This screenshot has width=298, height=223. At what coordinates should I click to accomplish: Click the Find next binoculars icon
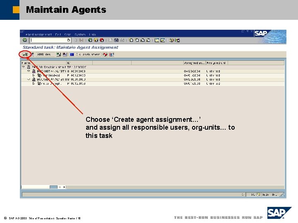(x=122, y=40)
